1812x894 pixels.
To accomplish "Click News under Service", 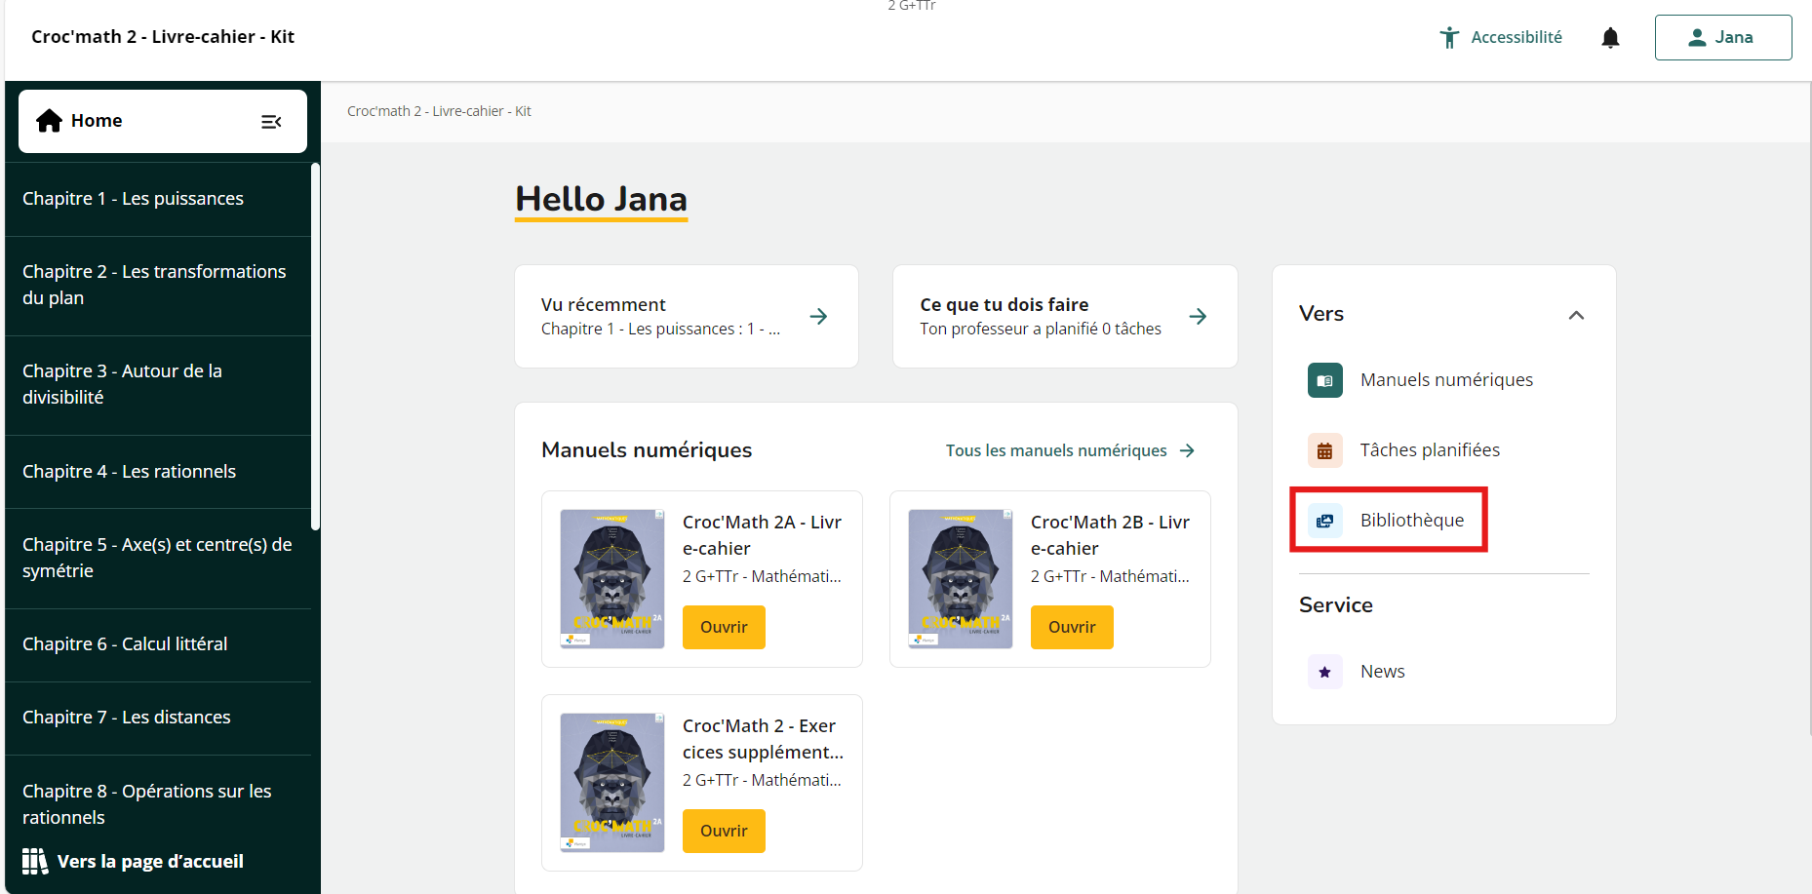I will pos(1383,672).
